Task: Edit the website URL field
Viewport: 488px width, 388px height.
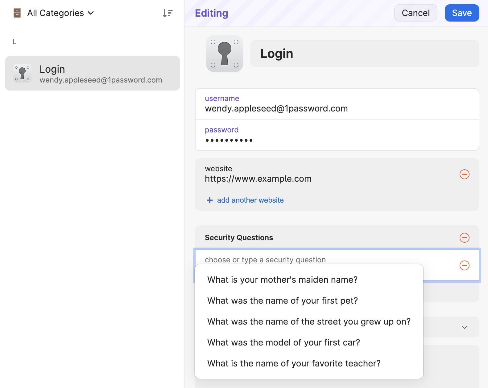Action: pyautogui.click(x=327, y=174)
